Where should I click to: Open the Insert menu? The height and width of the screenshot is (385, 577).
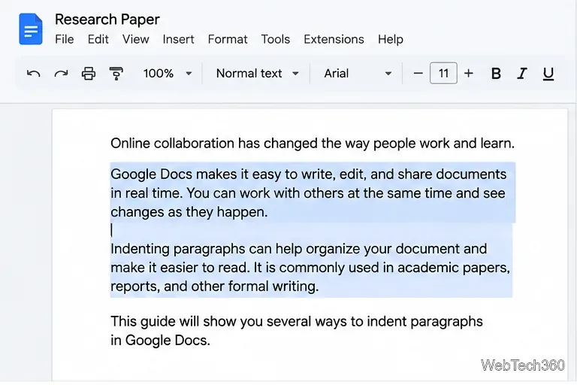[179, 39]
